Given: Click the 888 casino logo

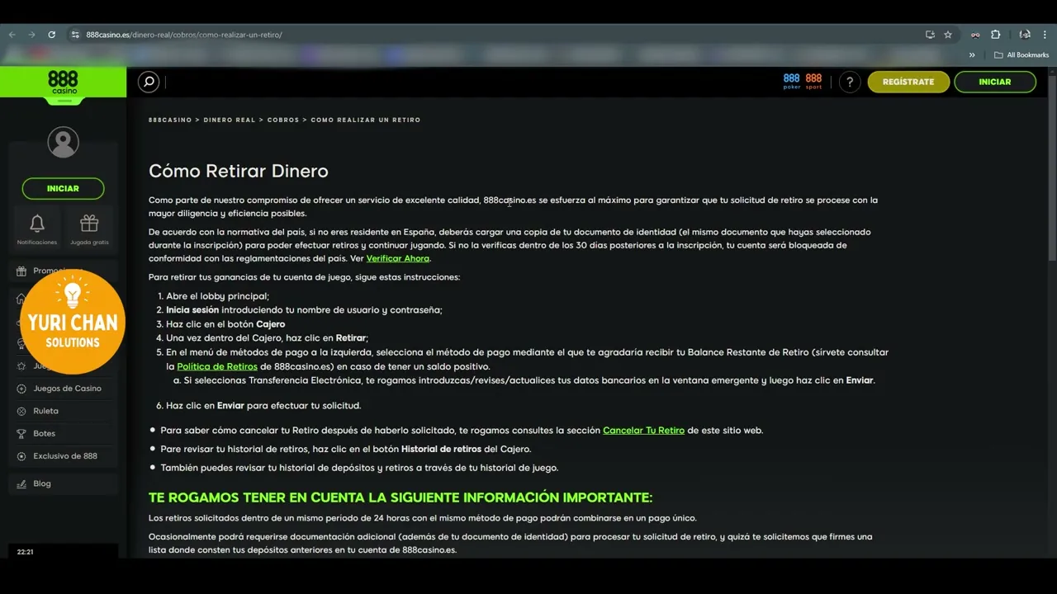Looking at the screenshot, I should (x=63, y=82).
